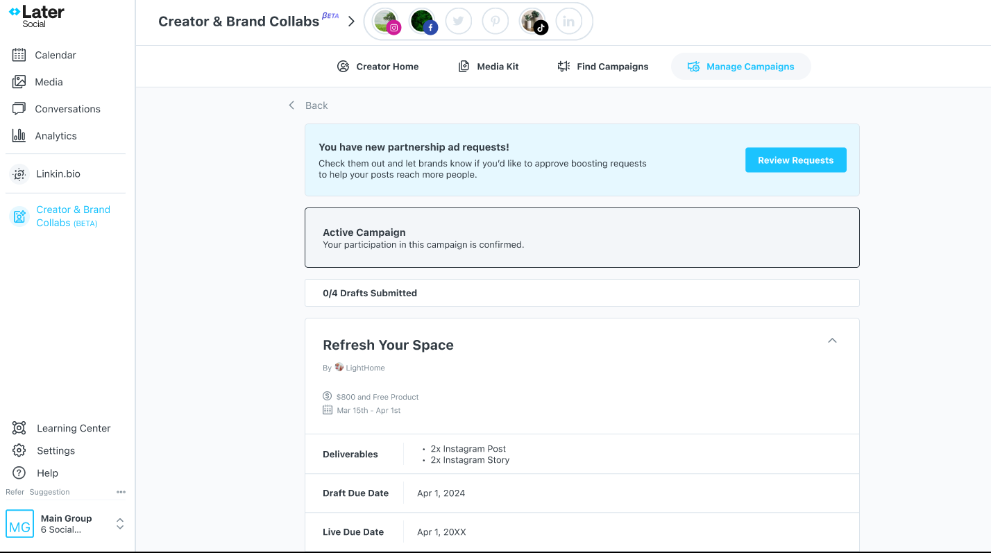991x553 pixels.
Task: Select the Instagram profile avatar
Action: tap(386, 22)
